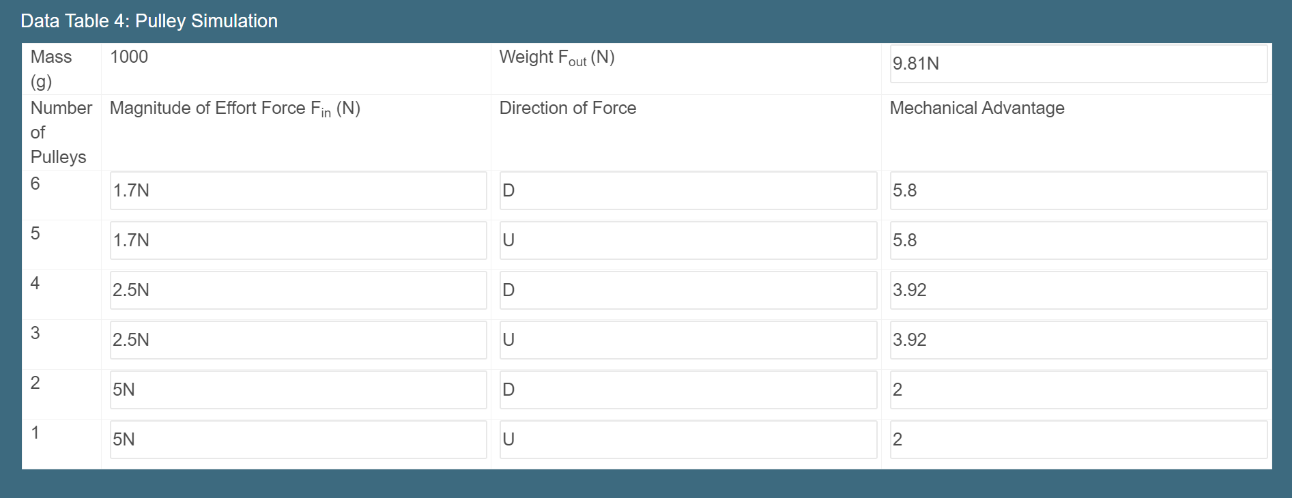Focus the effort force field for 4 pulleys
This screenshot has height=498, width=1292.
[x=298, y=290]
